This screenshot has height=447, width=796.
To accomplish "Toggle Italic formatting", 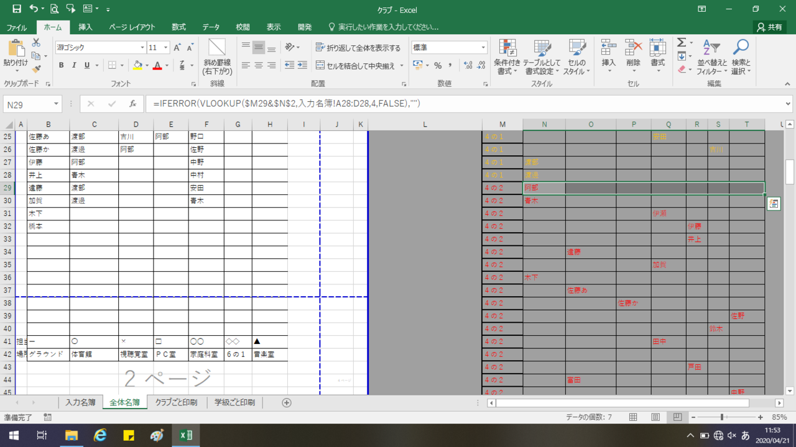I will [74, 65].
